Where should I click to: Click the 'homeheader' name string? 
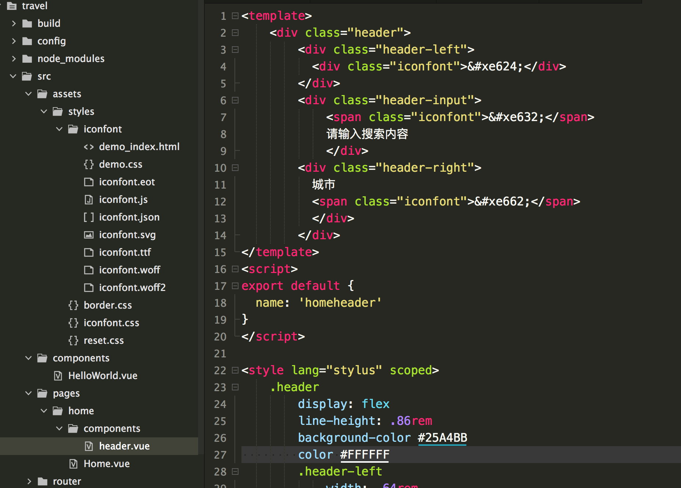340,303
